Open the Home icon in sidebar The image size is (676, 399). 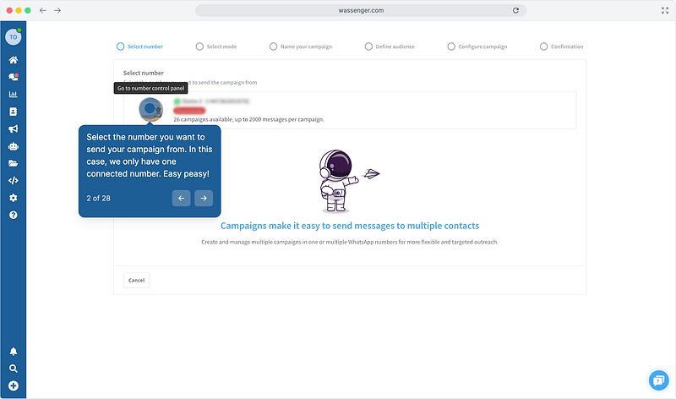click(x=13, y=60)
